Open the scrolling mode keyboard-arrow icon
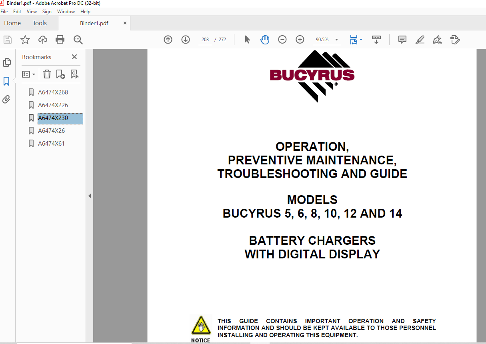The width and height of the screenshot is (486, 344). coord(376,40)
